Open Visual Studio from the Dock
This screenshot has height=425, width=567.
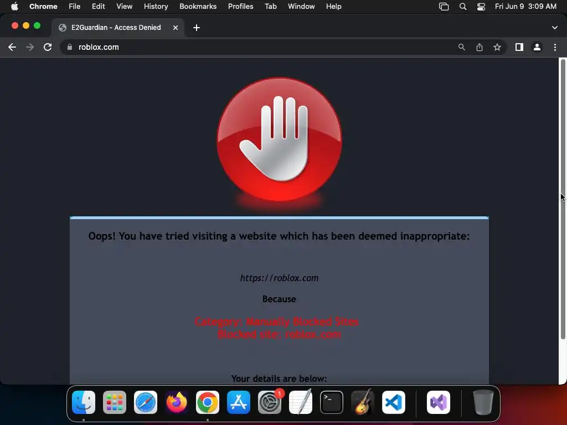[439, 402]
